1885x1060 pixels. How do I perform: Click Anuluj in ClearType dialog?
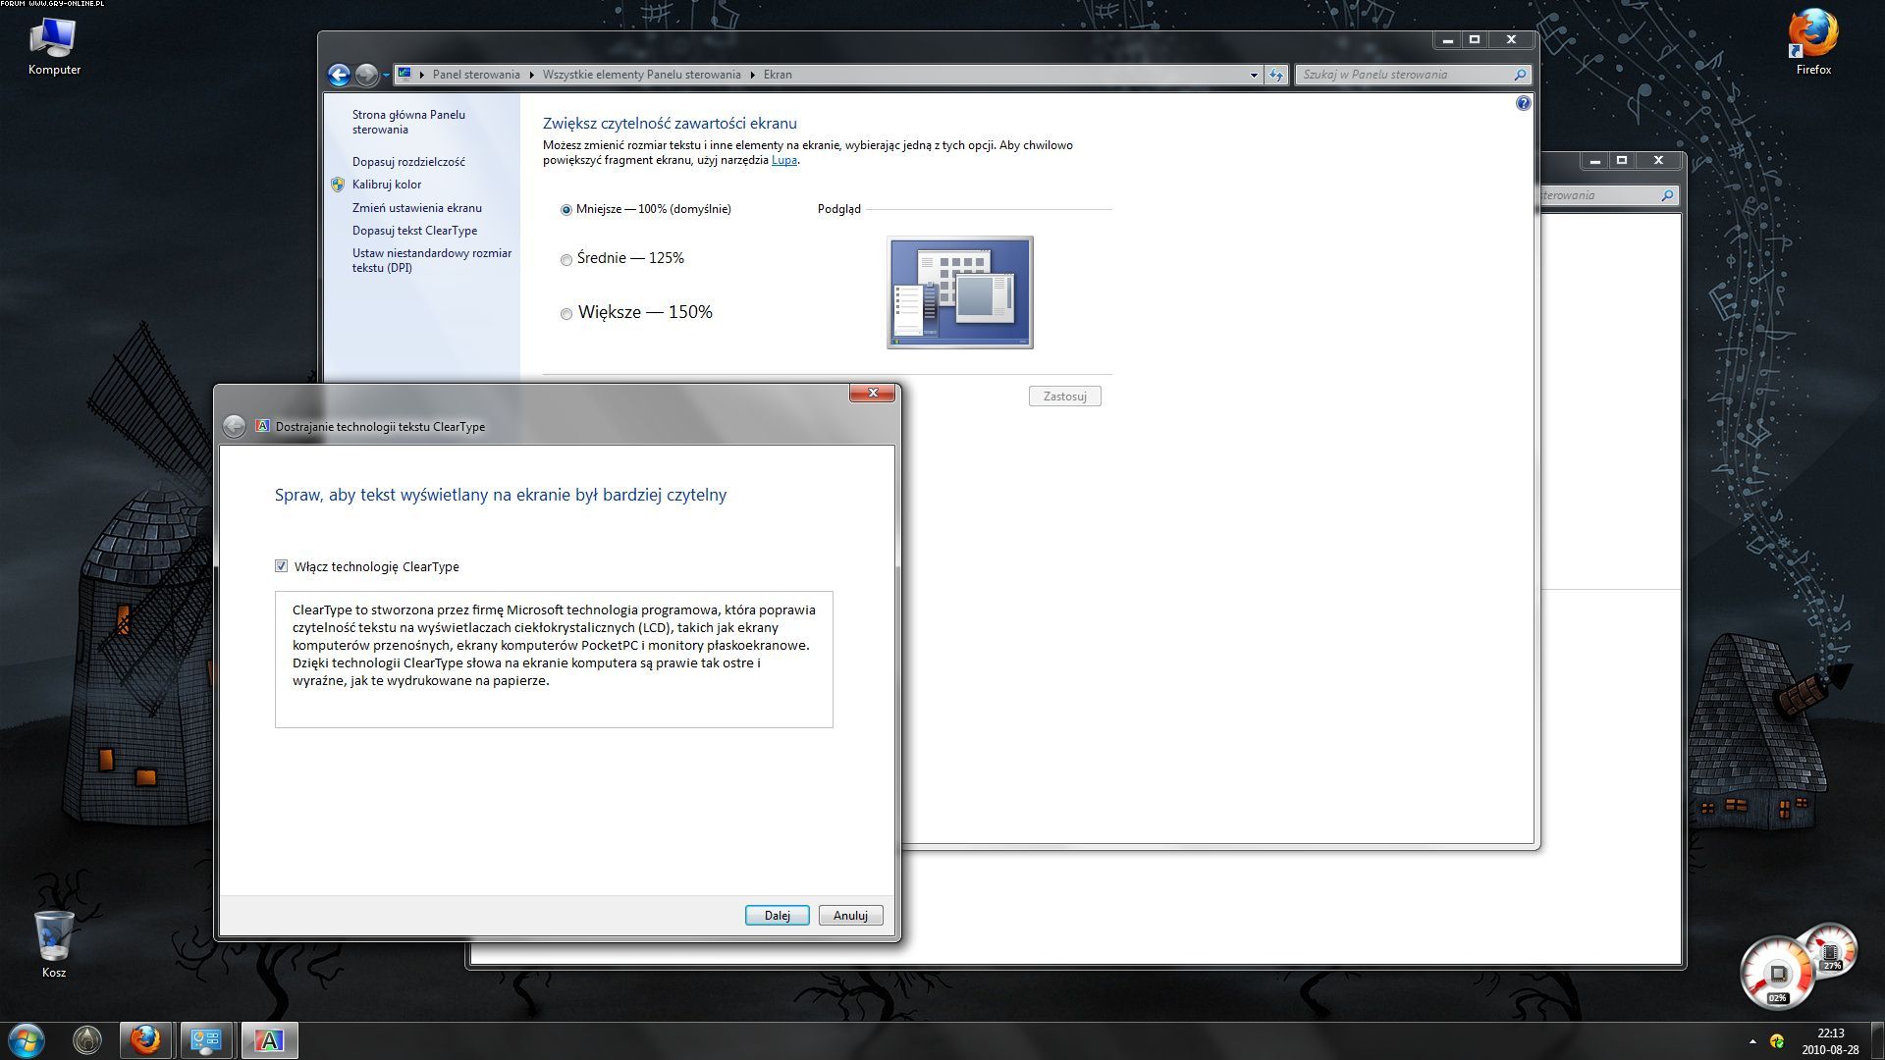[x=850, y=916]
